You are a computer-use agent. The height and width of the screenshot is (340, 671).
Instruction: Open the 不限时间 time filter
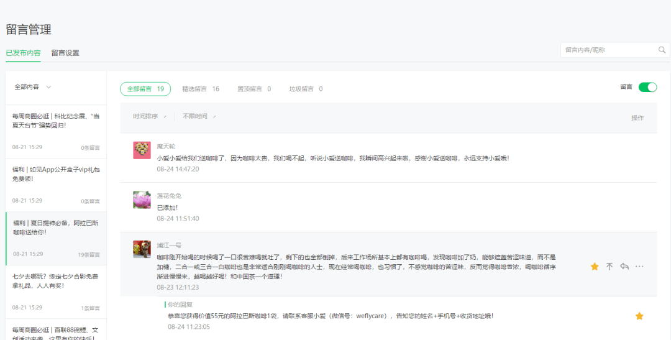(x=199, y=116)
